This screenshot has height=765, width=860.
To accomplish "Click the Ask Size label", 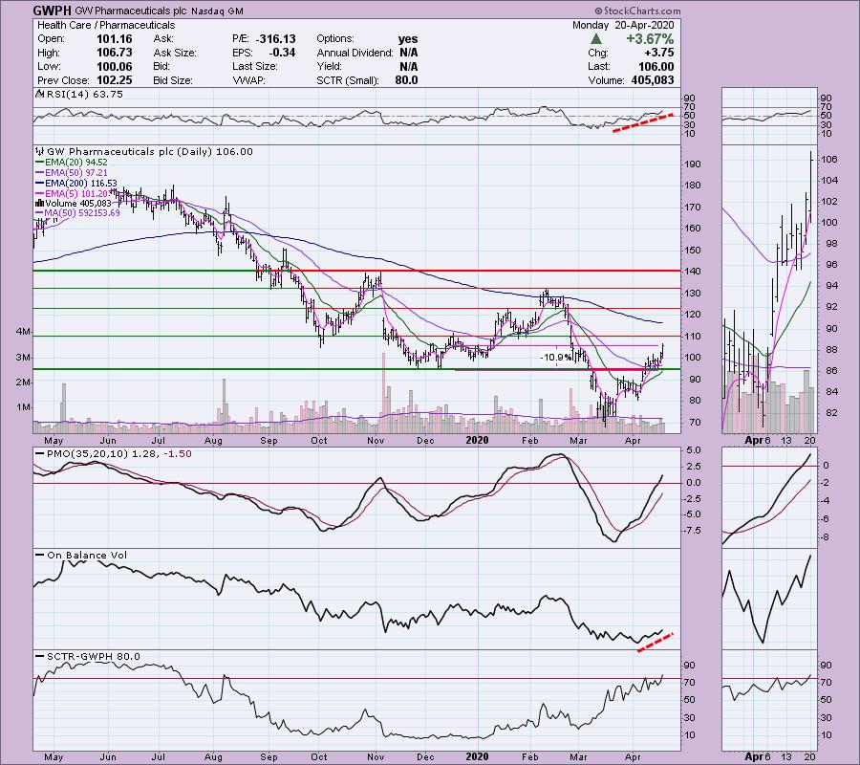I will click(x=175, y=53).
